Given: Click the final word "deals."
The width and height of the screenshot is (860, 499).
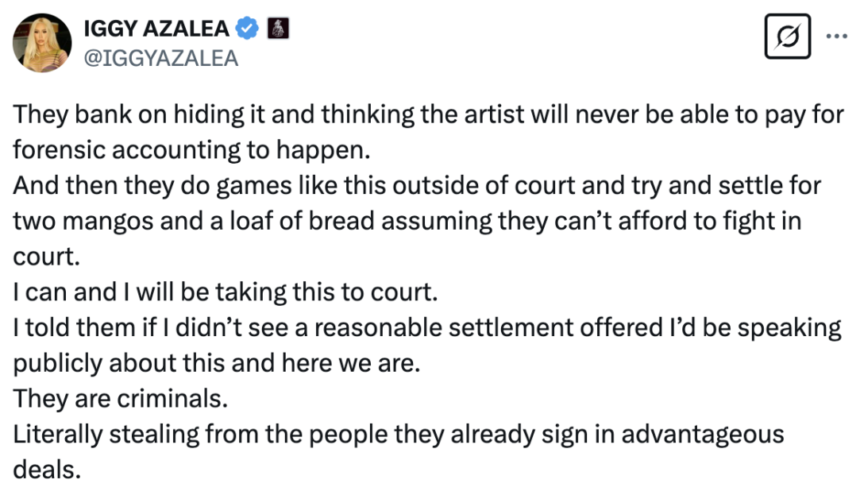Looking at the screenshot, I should (47, 470).
